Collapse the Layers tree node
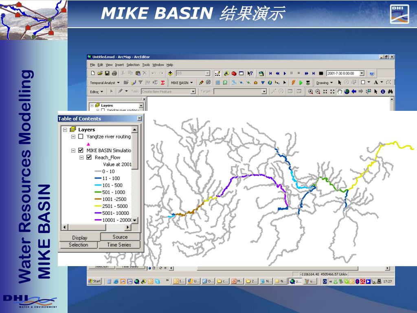Viewport: 417px width, 313px height. tap(65, 130)
